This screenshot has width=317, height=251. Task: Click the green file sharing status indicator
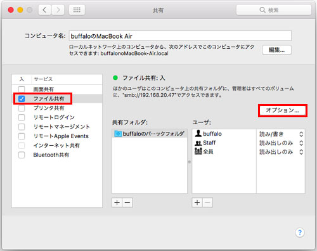pos(115,78)
